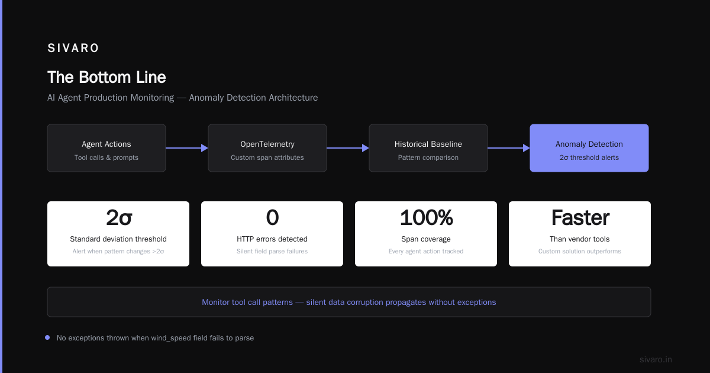Open the 2σ standard deviation threshold card
Screen dimensions: 710x373
click(118, 234)
